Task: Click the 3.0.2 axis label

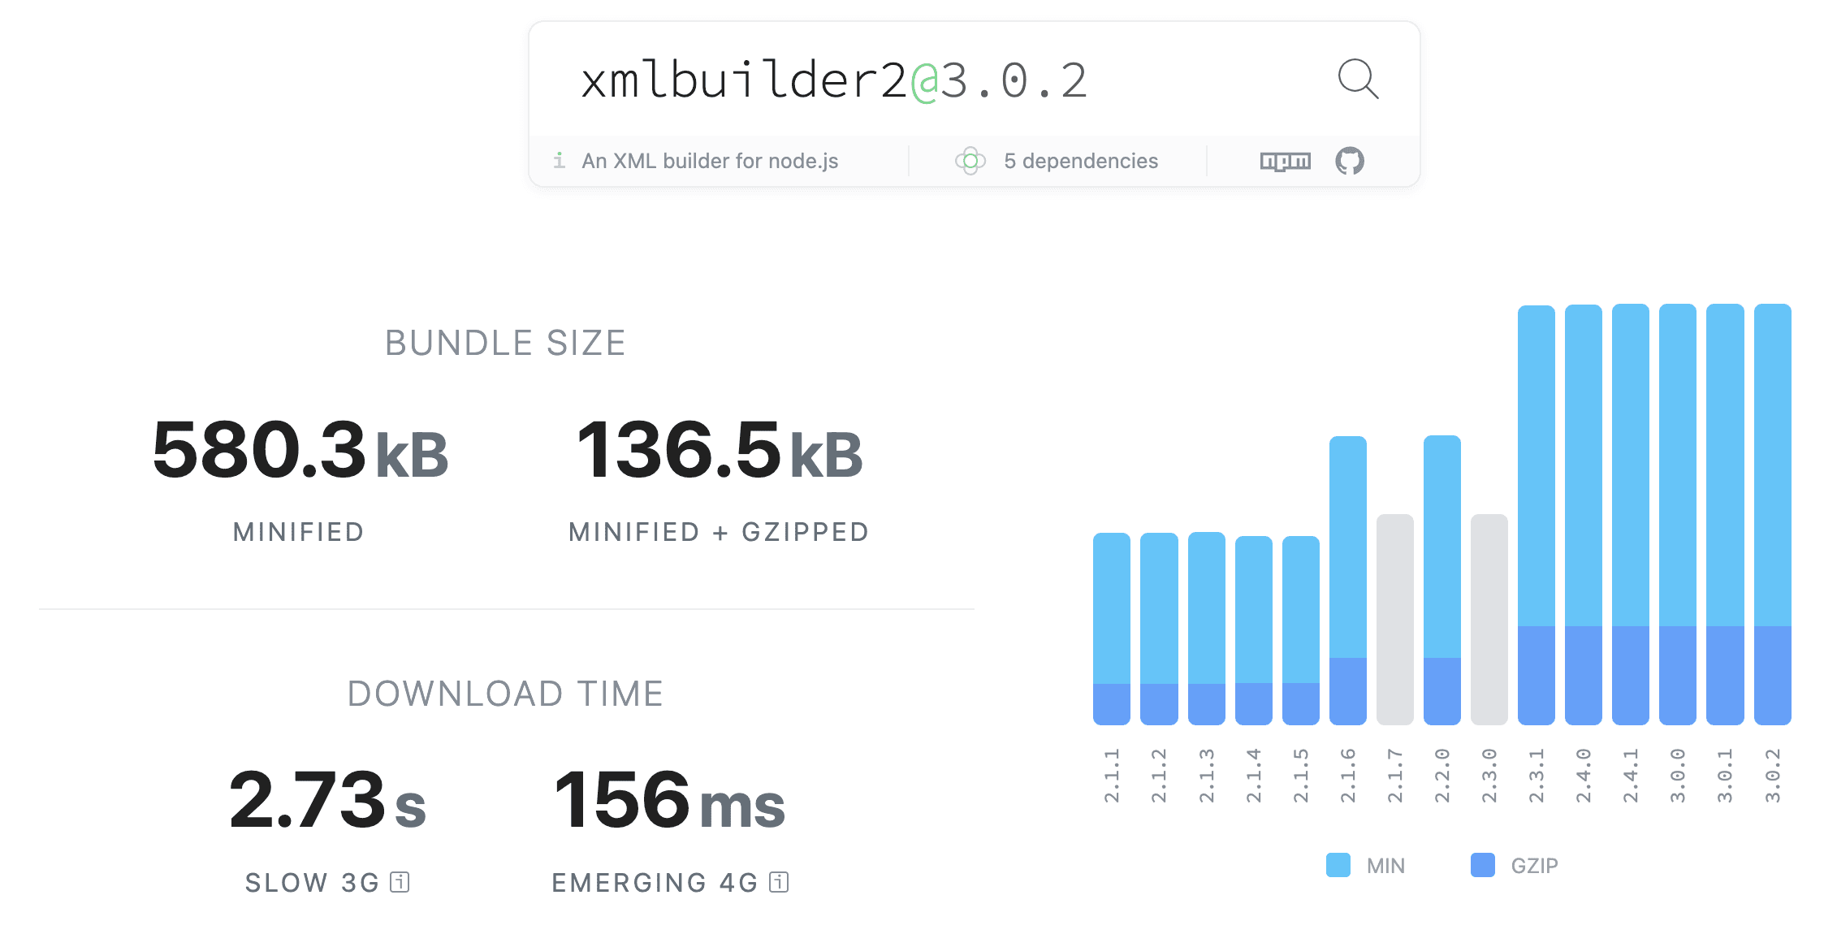Action: coord(1773,776)
